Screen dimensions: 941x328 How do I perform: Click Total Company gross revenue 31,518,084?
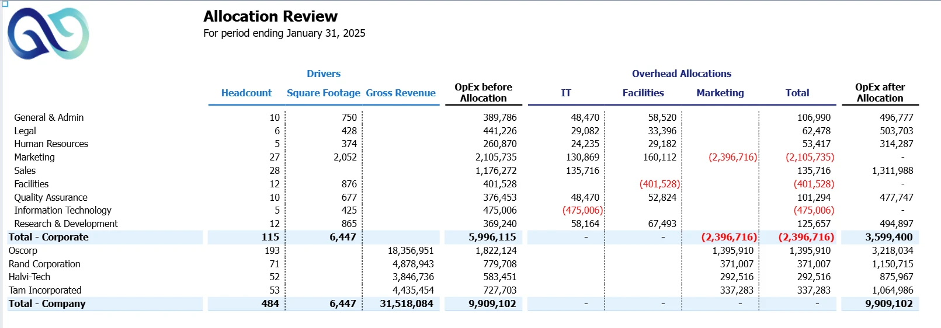[407, 303]
